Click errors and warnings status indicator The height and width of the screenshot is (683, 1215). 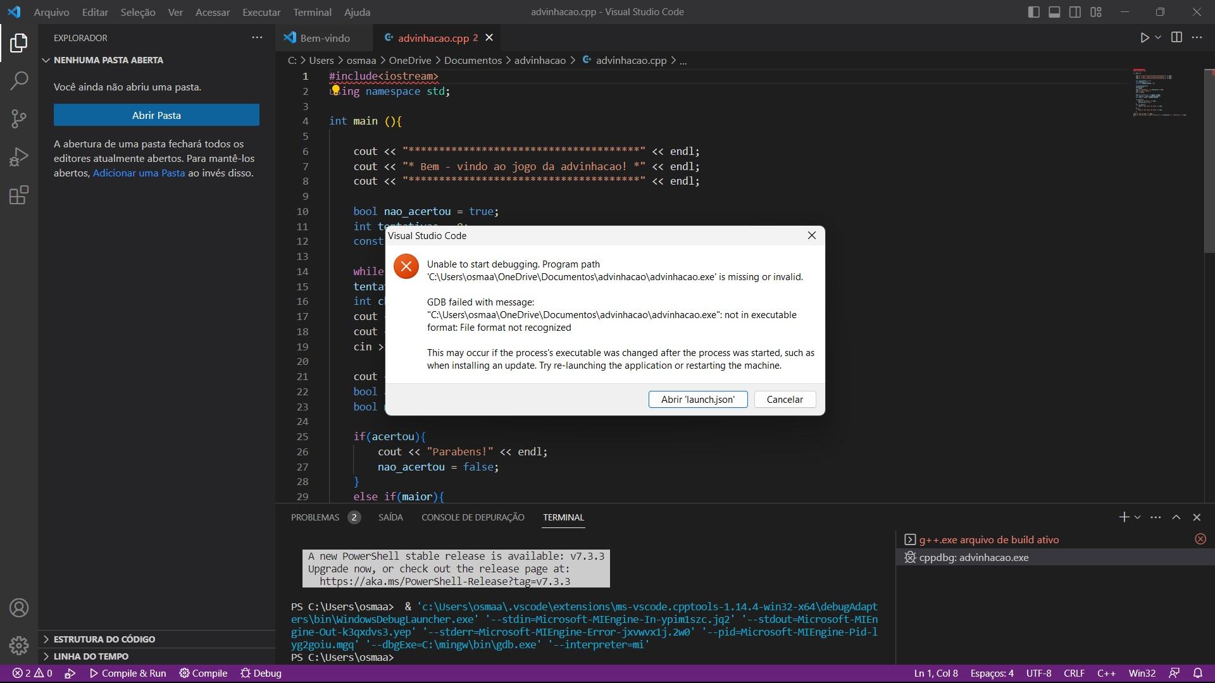(x=32, y=674)
